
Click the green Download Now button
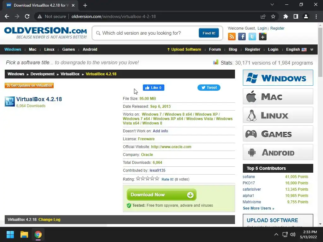tap(161, 195)
